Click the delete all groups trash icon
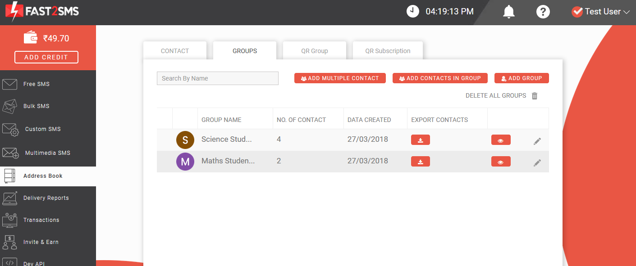 tap(535, 96)
